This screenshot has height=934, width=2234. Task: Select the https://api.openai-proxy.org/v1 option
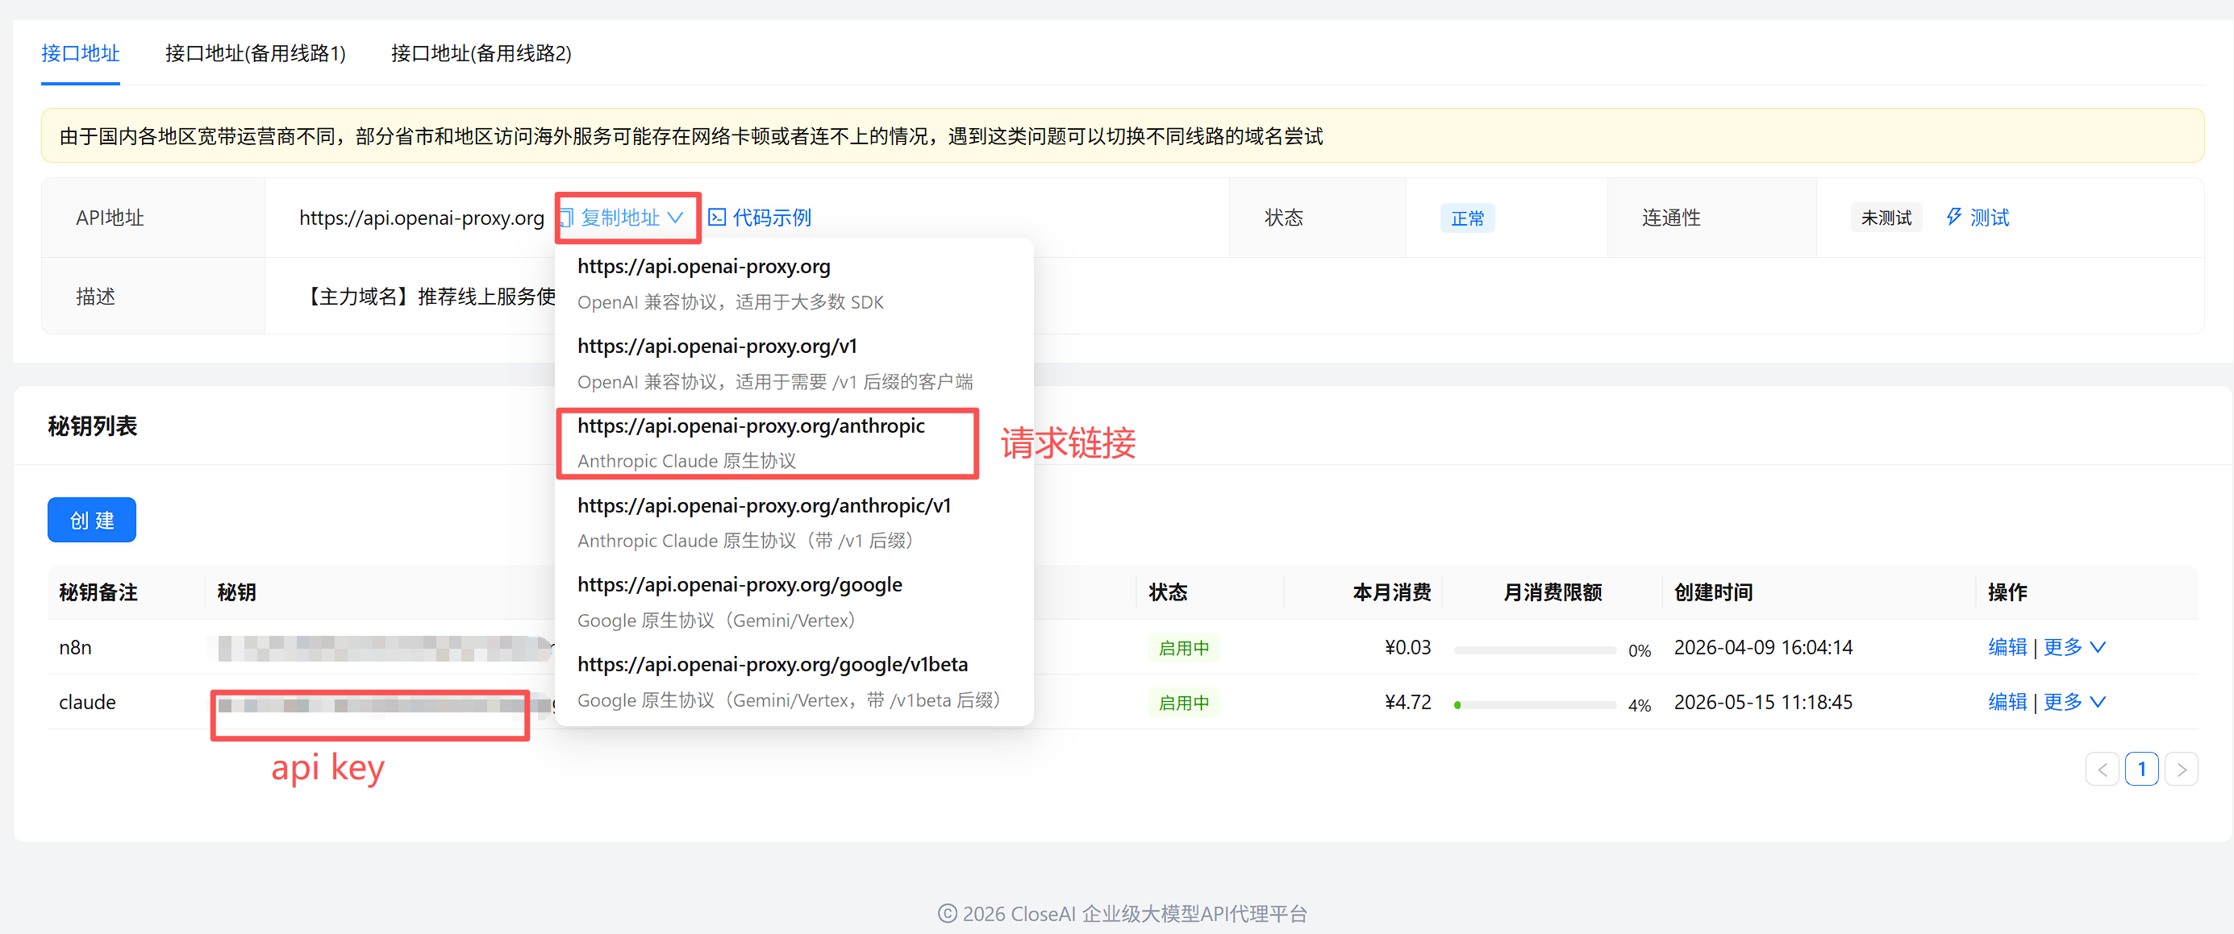click(x=794, y=363)
